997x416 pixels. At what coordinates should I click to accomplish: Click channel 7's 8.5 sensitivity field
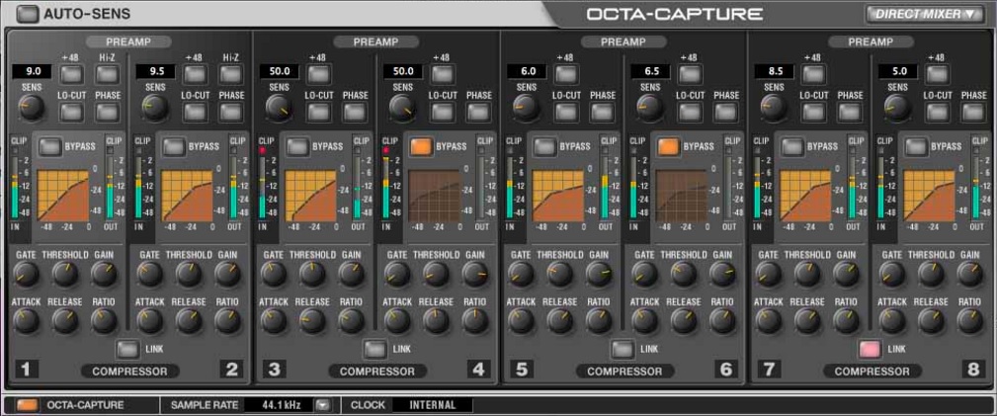pos(774,71)
